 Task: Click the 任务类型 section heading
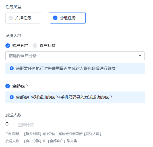(13, 7)
